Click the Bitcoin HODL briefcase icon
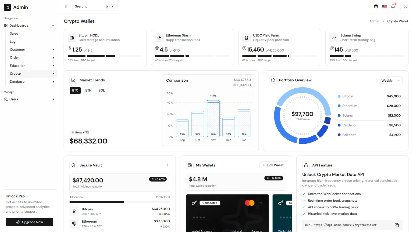Viewport: 413px width, 232px height. tap(72, 38)
